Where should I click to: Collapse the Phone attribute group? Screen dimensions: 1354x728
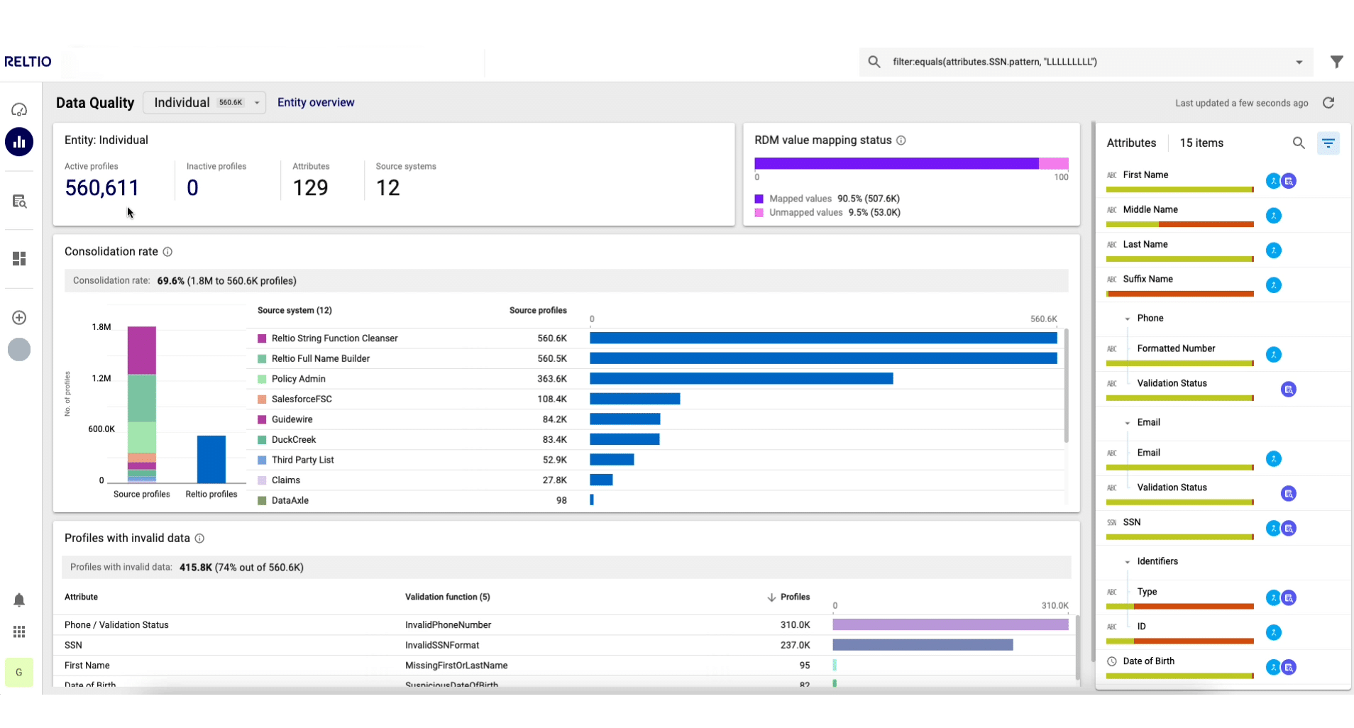[1127, 319]
